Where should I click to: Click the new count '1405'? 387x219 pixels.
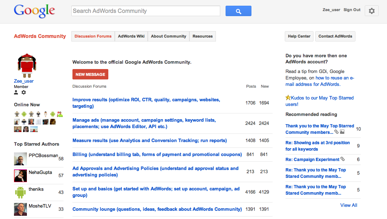pos(264,140)
